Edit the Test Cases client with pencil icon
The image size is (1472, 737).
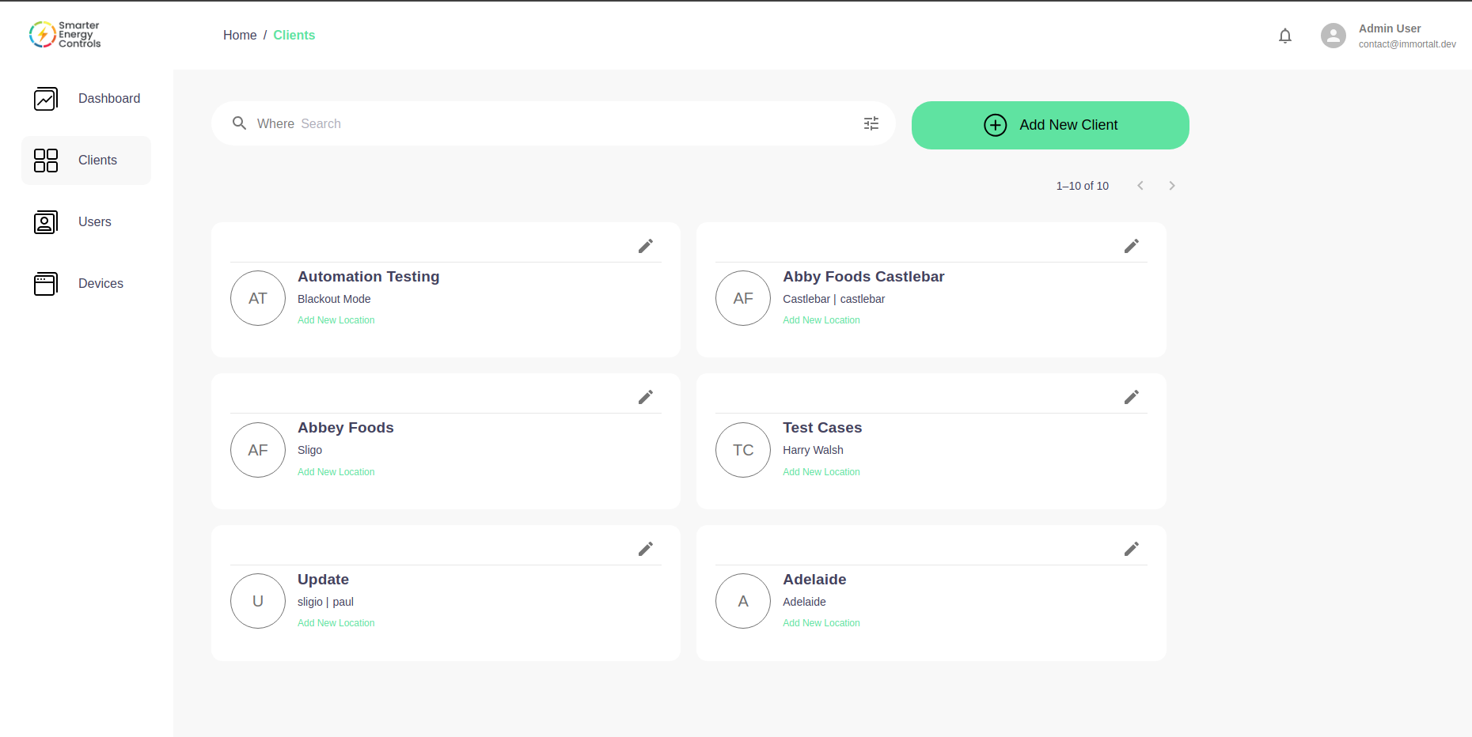[1131, 396]
